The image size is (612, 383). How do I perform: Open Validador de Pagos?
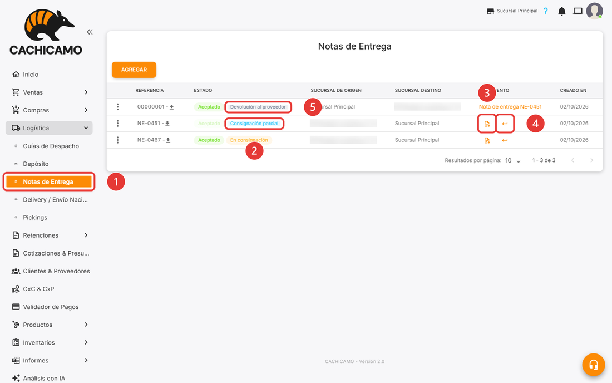[x=51, y=307]
